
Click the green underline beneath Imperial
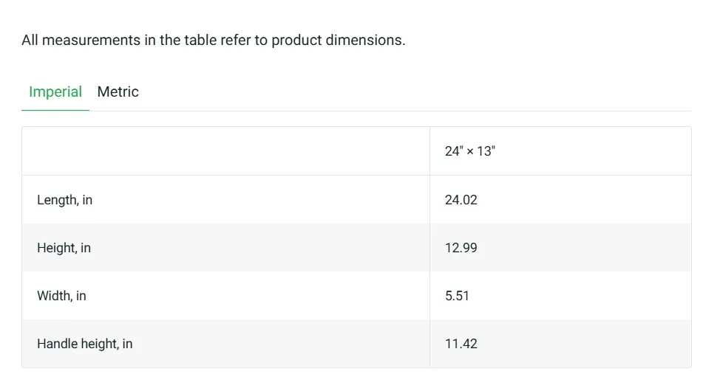55,111
